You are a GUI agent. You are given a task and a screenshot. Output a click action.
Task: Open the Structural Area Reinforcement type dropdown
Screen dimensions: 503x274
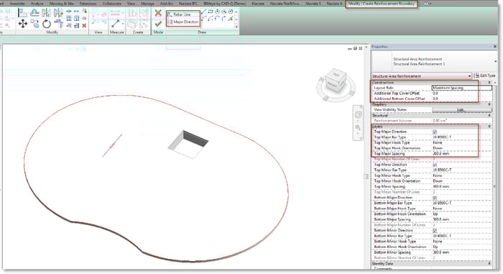point(421,76)
